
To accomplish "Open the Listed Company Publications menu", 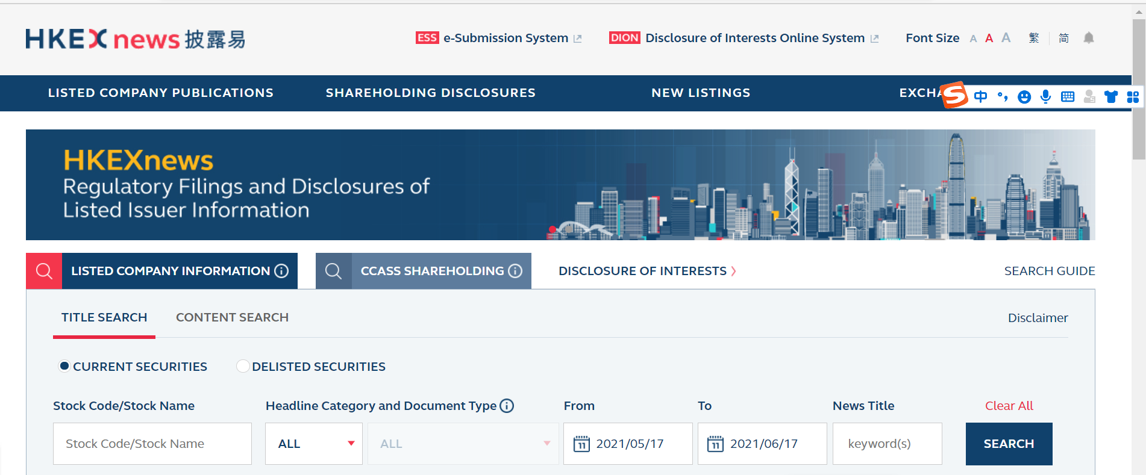I will [161, 93].
